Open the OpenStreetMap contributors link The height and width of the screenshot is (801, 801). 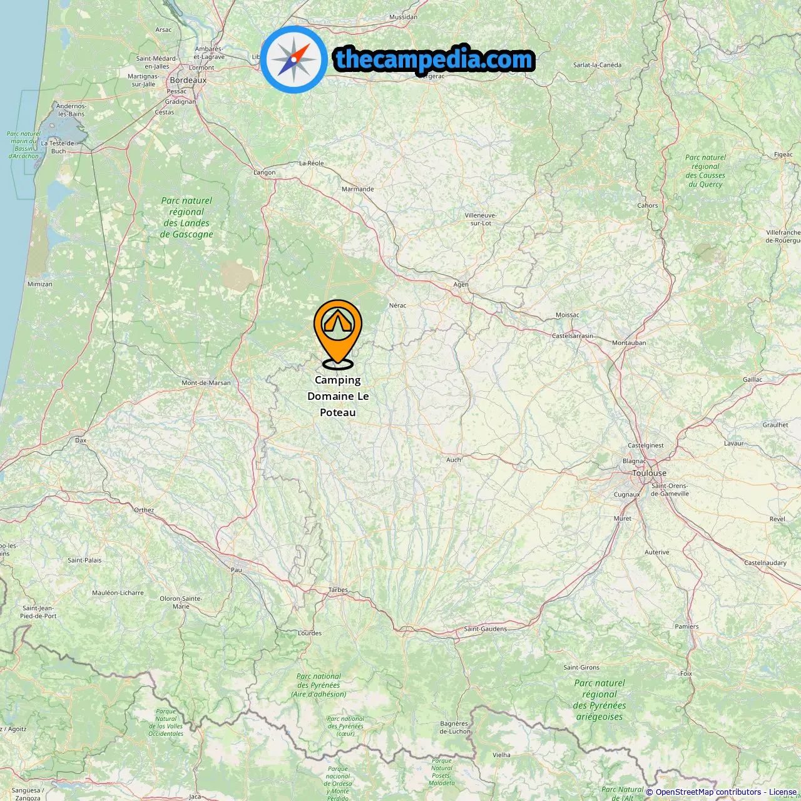pos(708,792)
